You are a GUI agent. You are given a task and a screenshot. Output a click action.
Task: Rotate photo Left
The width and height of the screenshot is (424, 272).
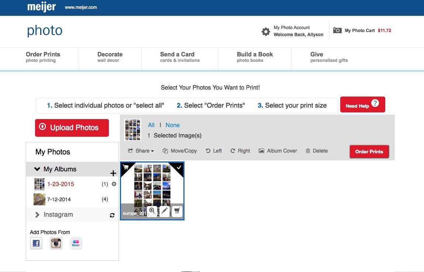(x=214, y=151)
